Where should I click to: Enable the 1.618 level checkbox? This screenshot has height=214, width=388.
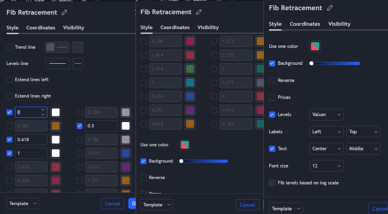(x=79, y=153)
